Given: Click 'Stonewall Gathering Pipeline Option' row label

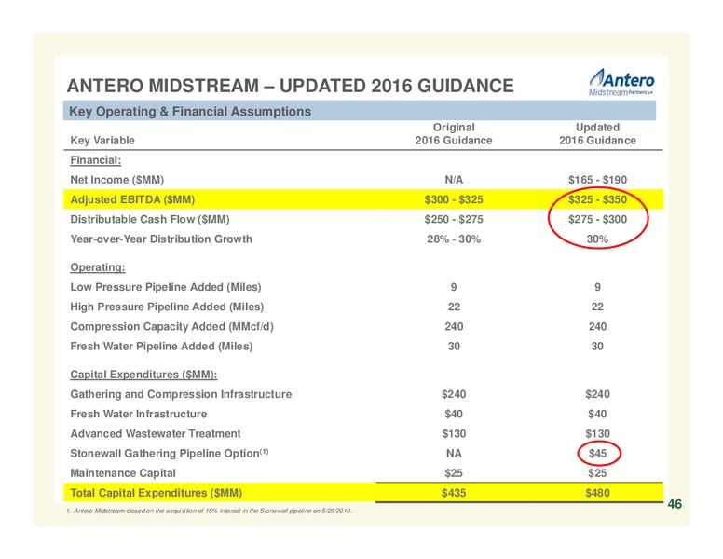Looking at the screenshot, I should (x=170, y=454).
